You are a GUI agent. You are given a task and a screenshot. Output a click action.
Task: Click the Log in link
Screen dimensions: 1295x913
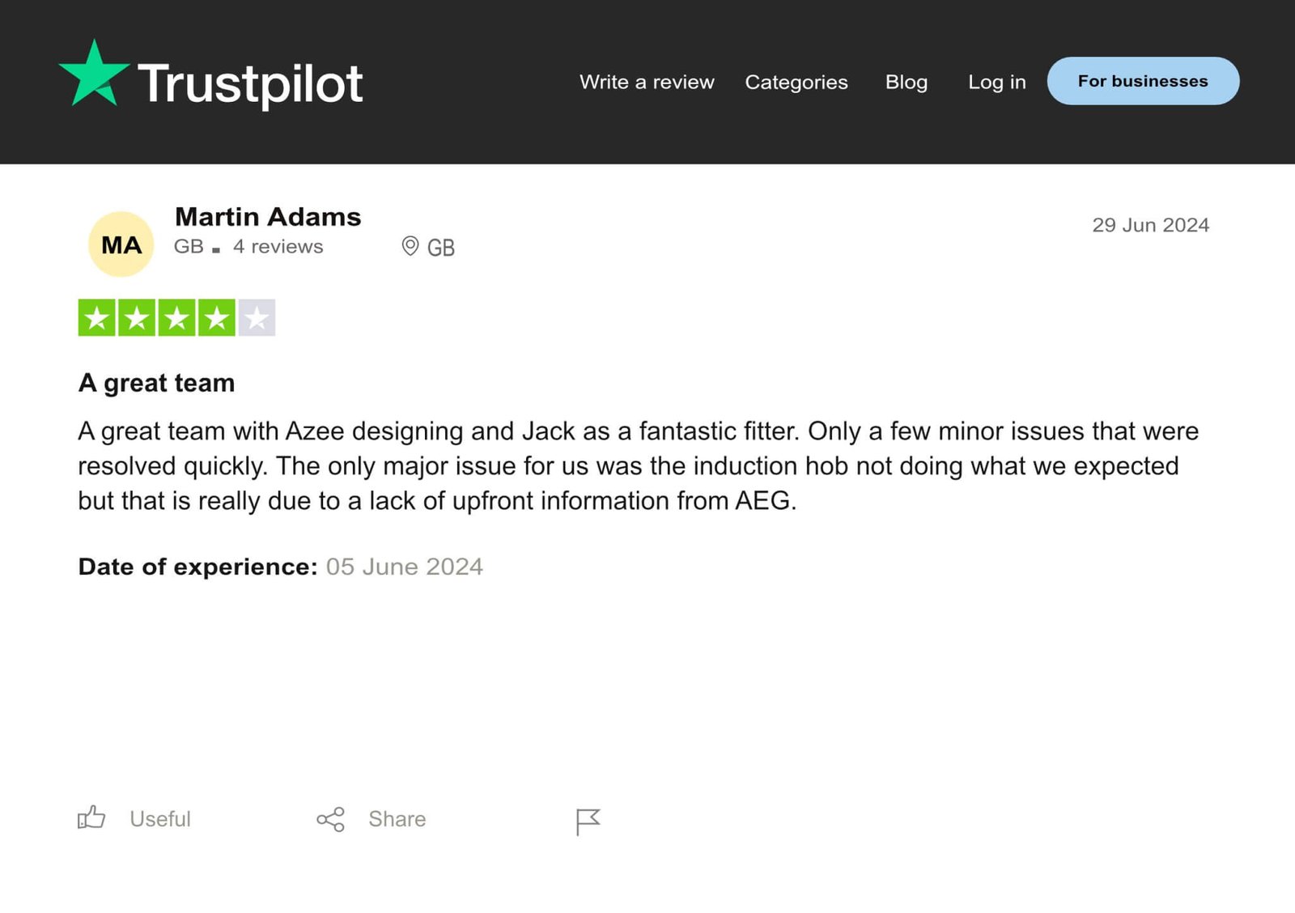coord(996,82)
